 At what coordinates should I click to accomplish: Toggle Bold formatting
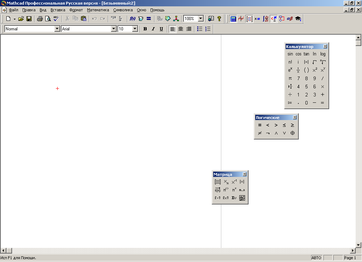click(145, 29)
